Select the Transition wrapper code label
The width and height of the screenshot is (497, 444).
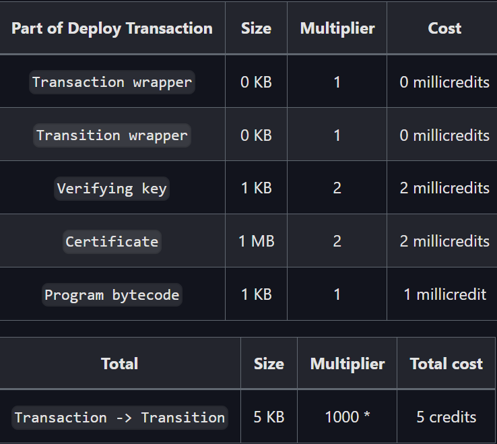pyautogui.click(x=112, y=135)
